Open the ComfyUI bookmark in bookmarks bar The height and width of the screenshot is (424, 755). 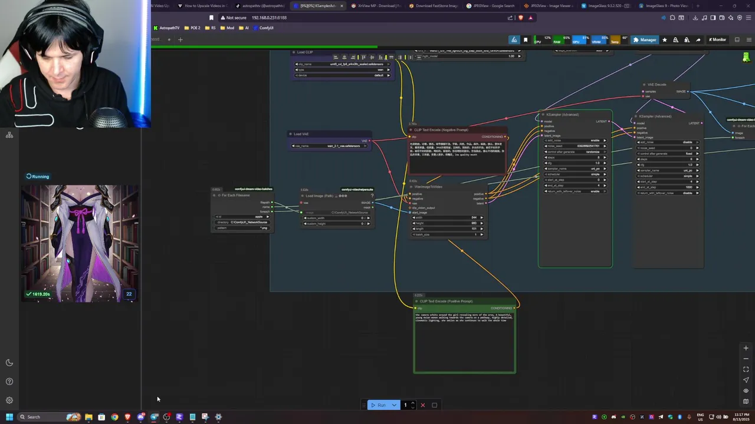point(264,28)
